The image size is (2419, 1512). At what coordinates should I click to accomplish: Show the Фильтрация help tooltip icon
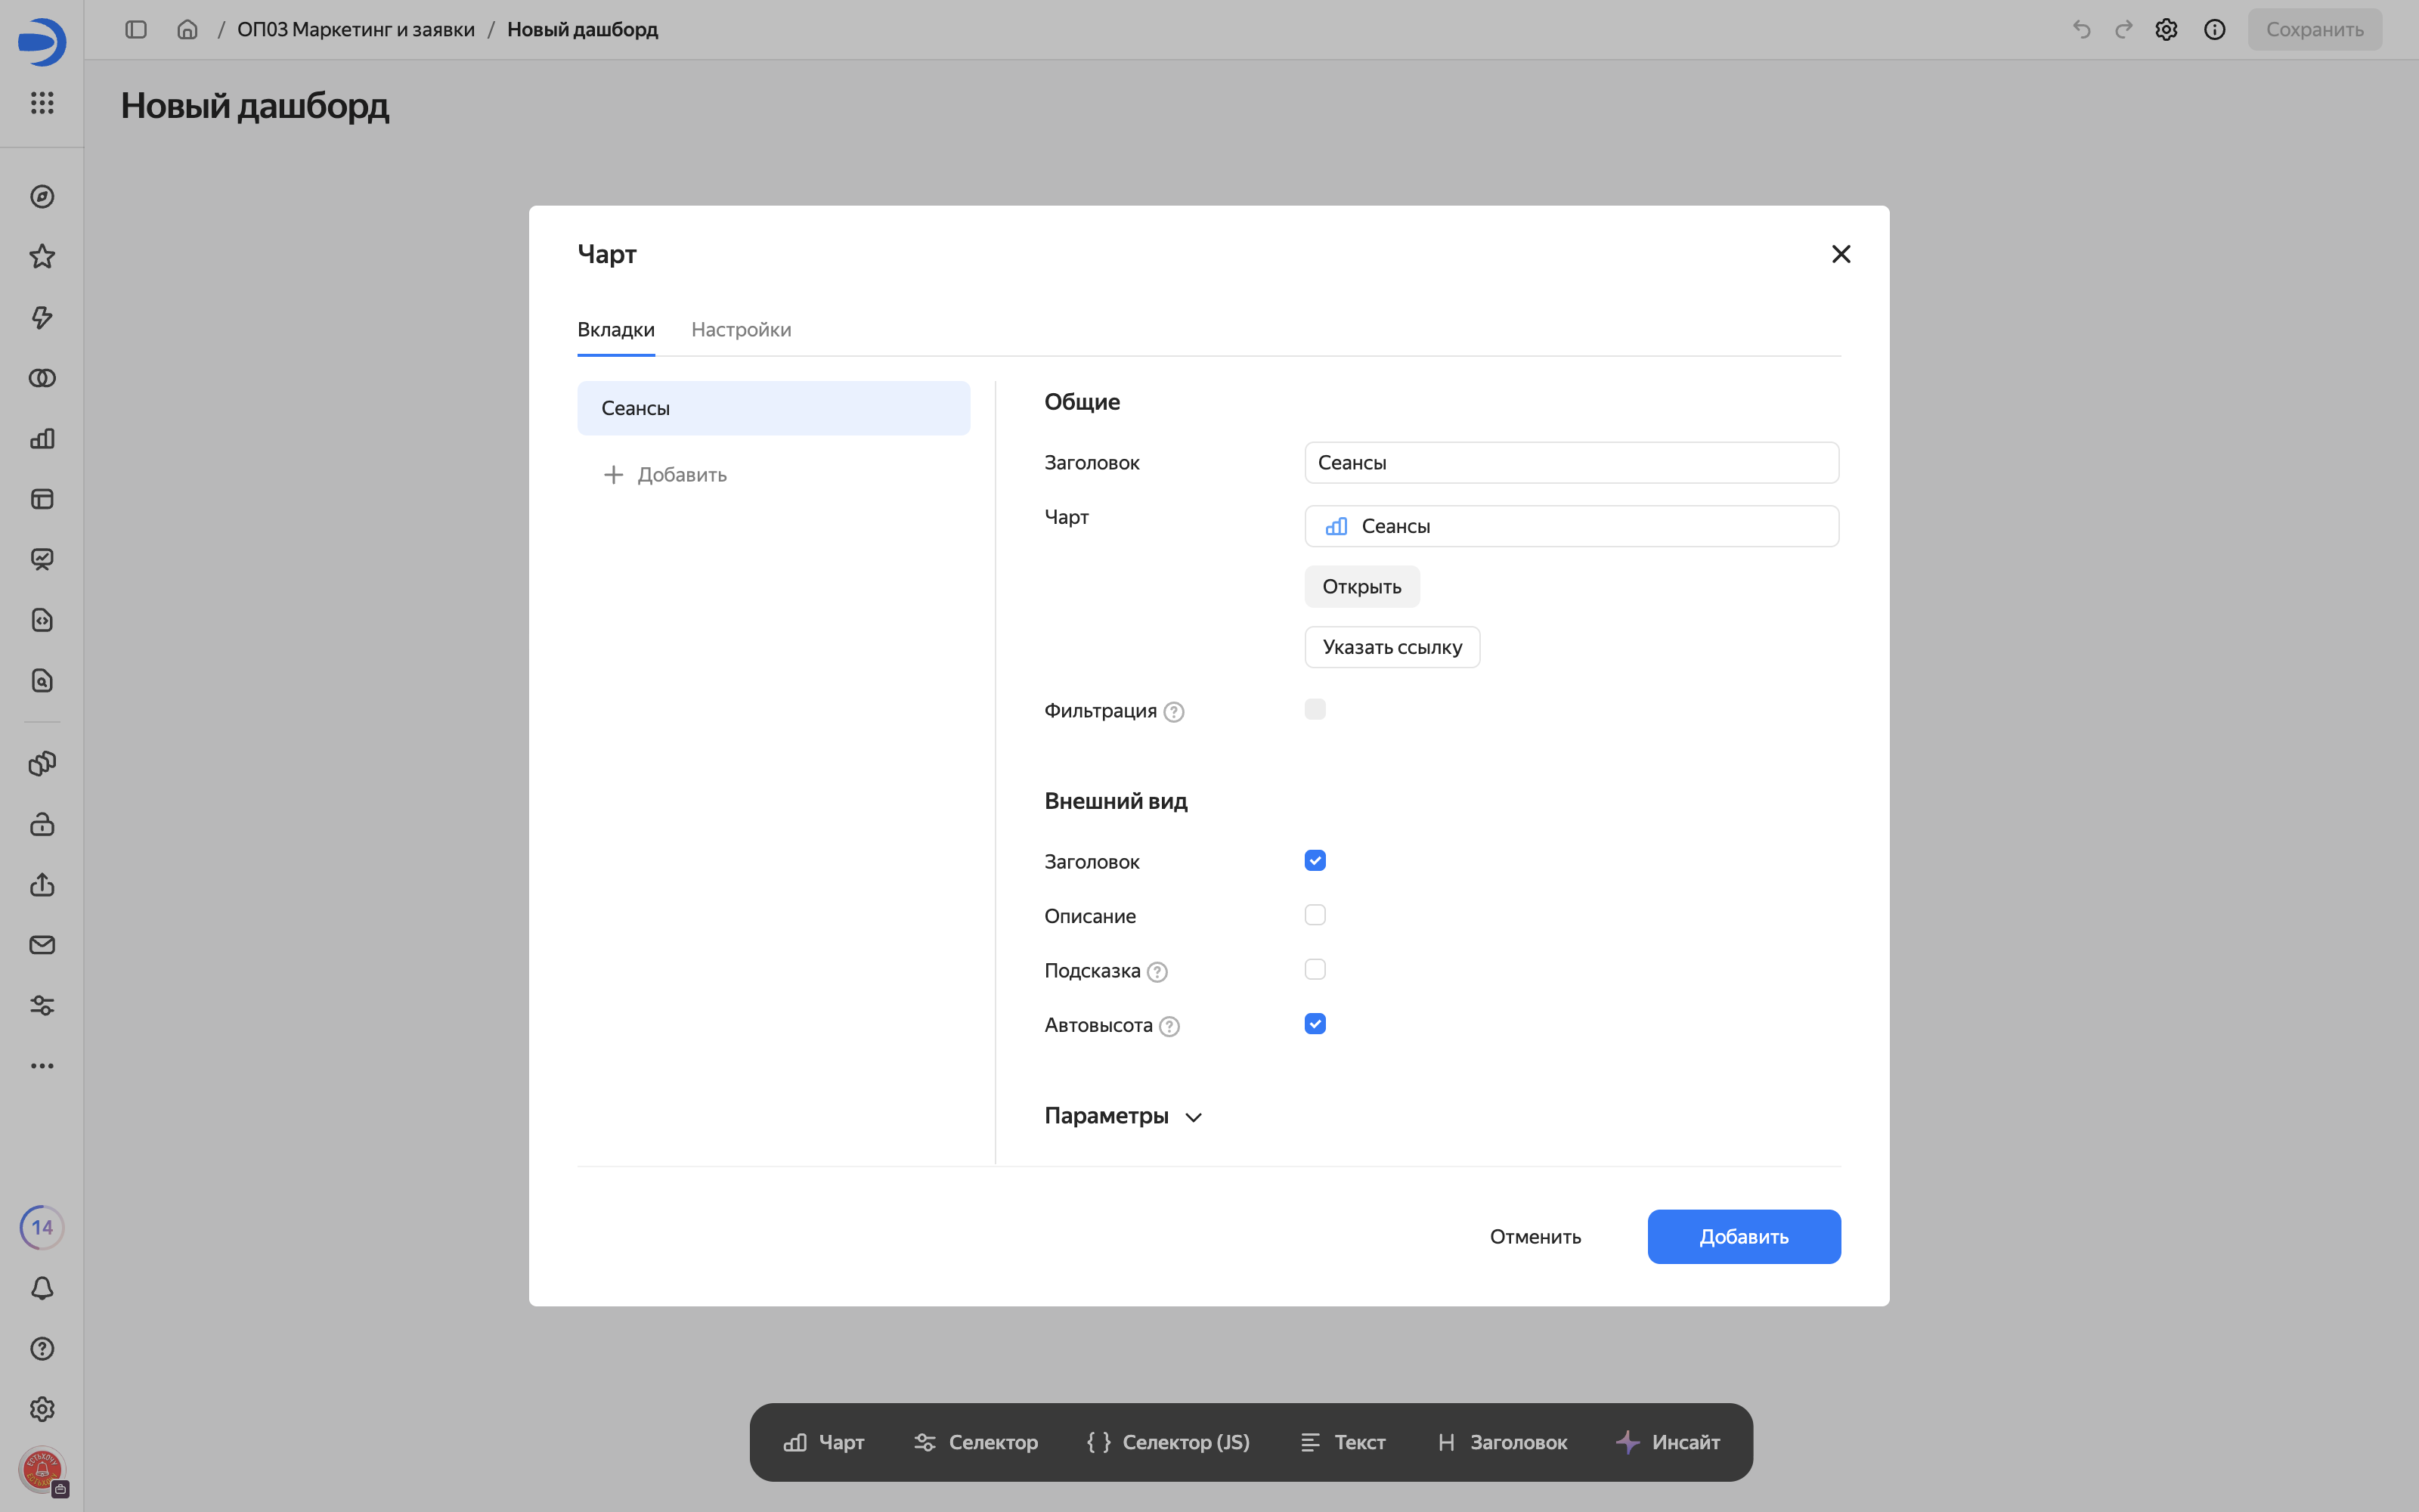tap(1175, 712)
